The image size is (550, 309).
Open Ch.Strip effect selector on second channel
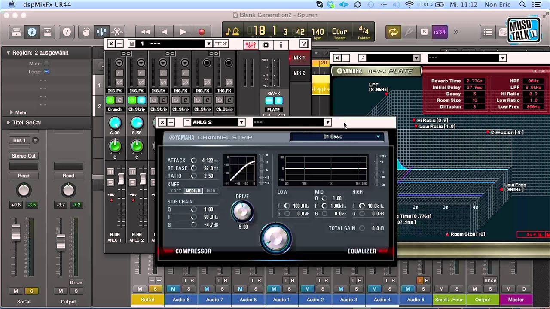(x=137, y=109)
